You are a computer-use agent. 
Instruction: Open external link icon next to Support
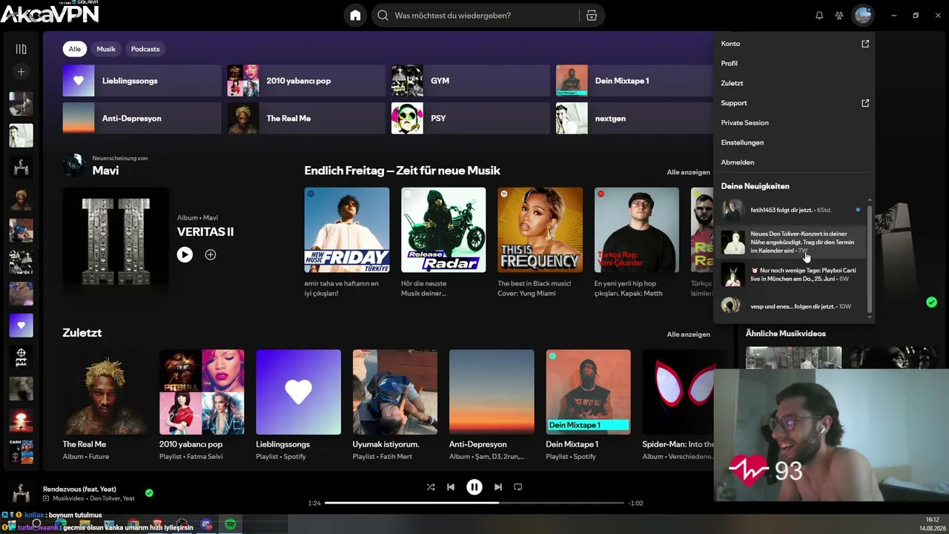tap(864, 103)
